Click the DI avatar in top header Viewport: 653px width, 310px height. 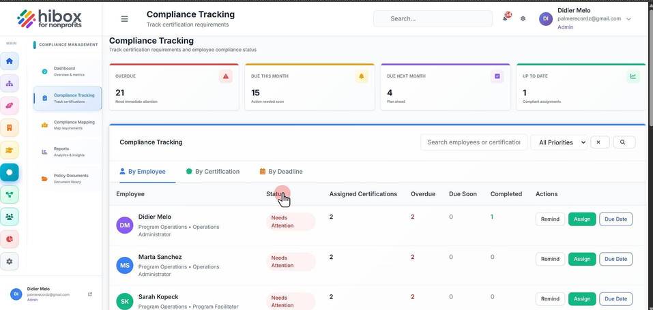(546, 18)
